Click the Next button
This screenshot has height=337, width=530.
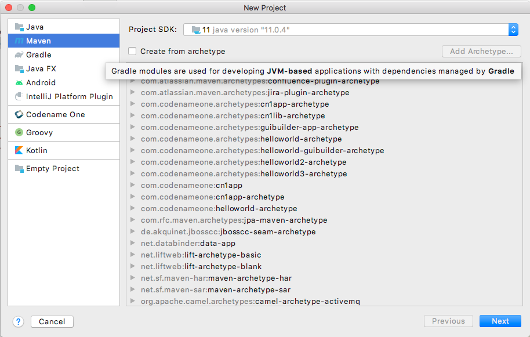coord(500,321)
